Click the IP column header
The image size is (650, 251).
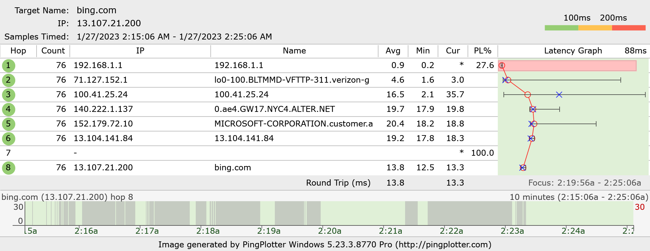[140, 51]
